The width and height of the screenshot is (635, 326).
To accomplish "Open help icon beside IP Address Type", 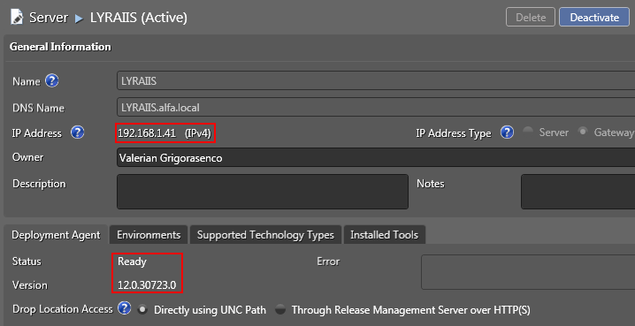I will coord(507,133).
